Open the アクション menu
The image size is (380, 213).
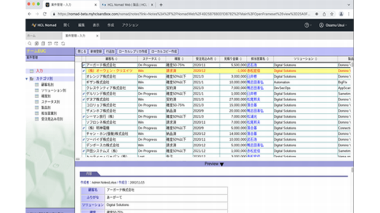pos(130,25)
